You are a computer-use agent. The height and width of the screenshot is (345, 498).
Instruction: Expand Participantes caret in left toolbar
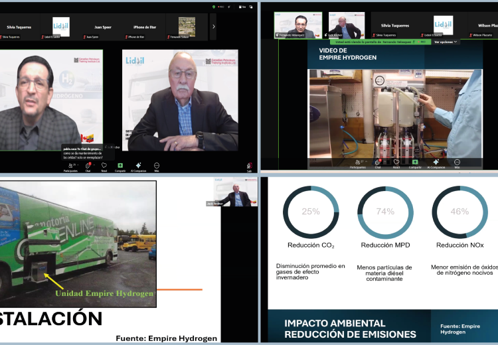(78, 163)
